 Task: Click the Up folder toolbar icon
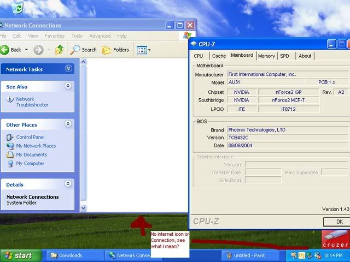pyautogui.click(x=60, y=50)
